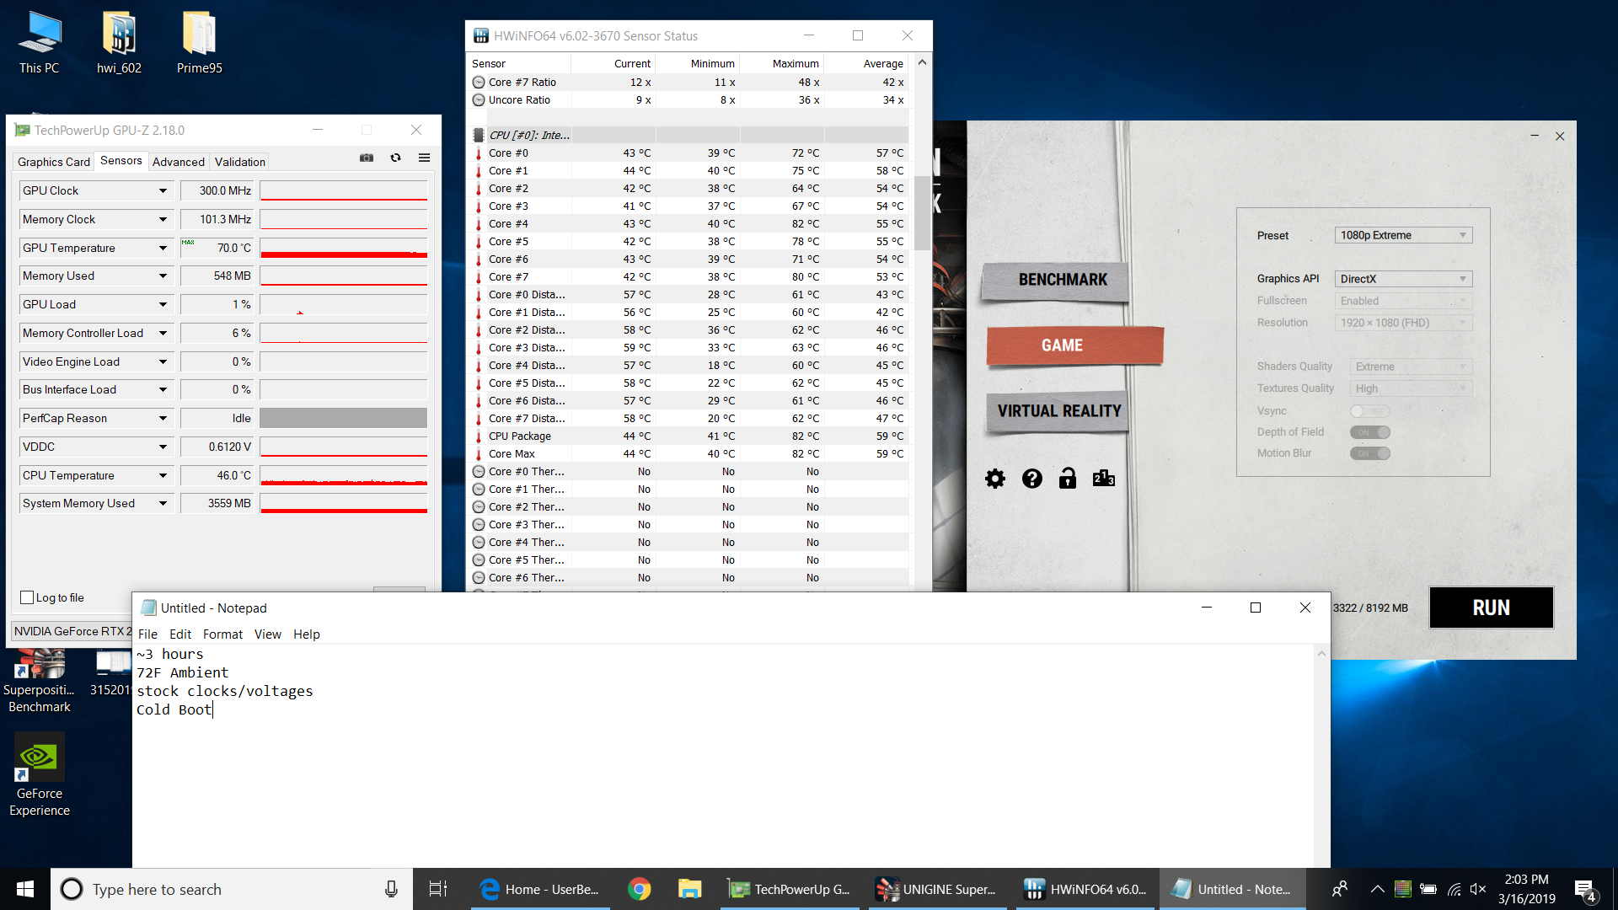Switch to UNIGINE Superposition taskbar item
1618x910 pixels.
pyautogui.click(x=937, y=889)
